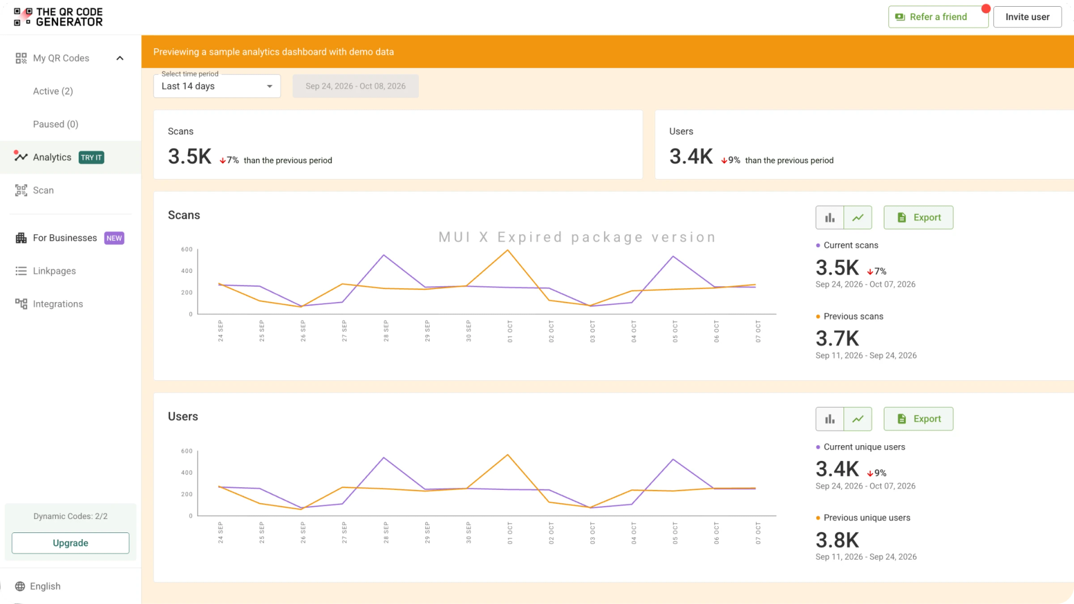This screenshot has height=604, width=1074.
Task: Open the Last 14 days time period dropdown
Action: [x=217, y=86]
